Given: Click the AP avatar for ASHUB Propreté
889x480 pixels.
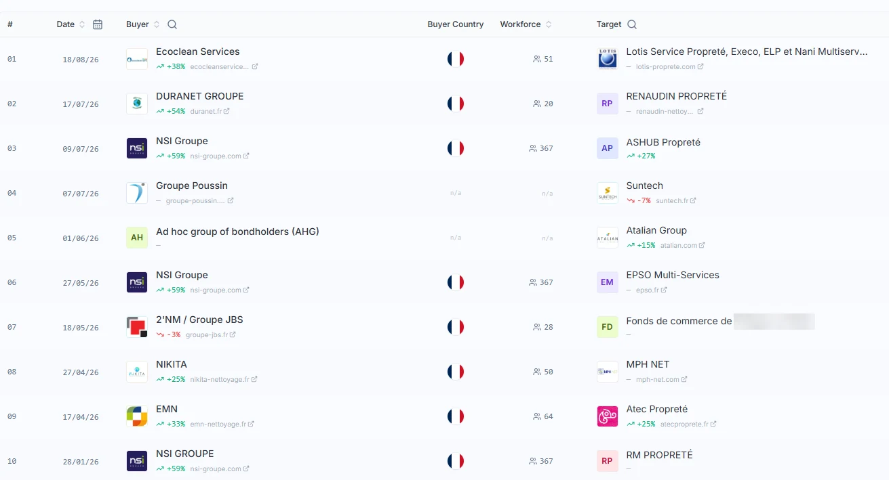Looking at the screenshot, I should (x=608, y=148).
